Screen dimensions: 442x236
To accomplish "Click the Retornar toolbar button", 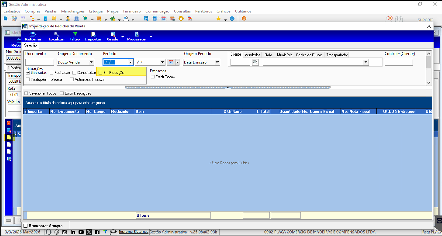I will [33, 36].
